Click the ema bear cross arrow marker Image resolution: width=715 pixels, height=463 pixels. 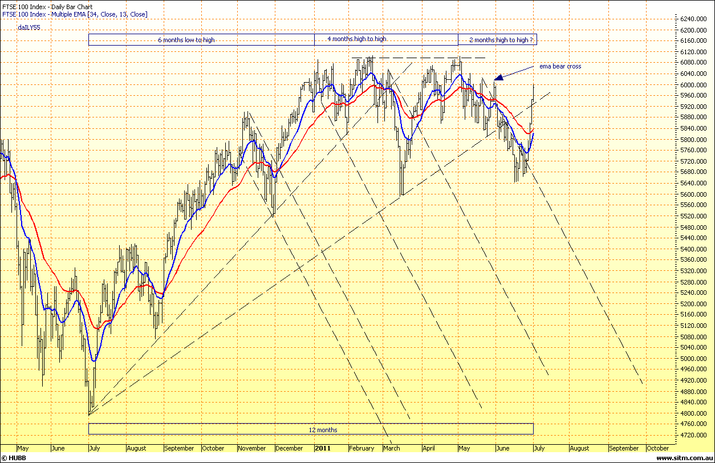[x=498, y=76]
